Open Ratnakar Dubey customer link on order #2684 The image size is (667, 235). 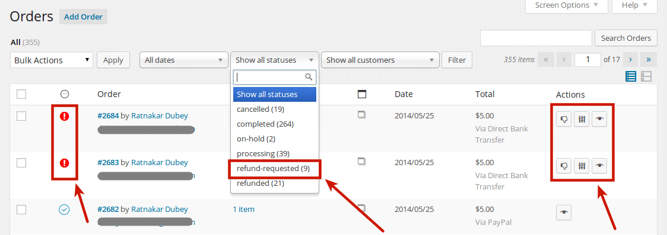[x=160, y=116]
